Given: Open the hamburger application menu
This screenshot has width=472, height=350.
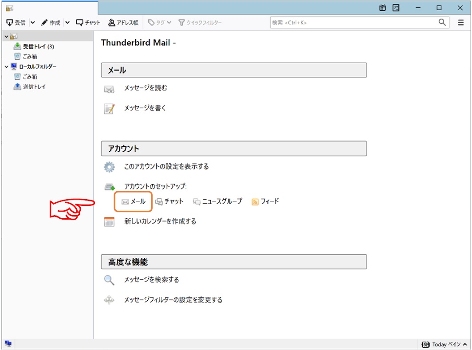Looking at the screenshot, I should (460, 23).
